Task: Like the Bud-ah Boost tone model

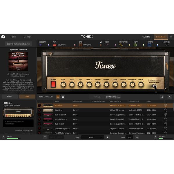Action: (166, 114)
